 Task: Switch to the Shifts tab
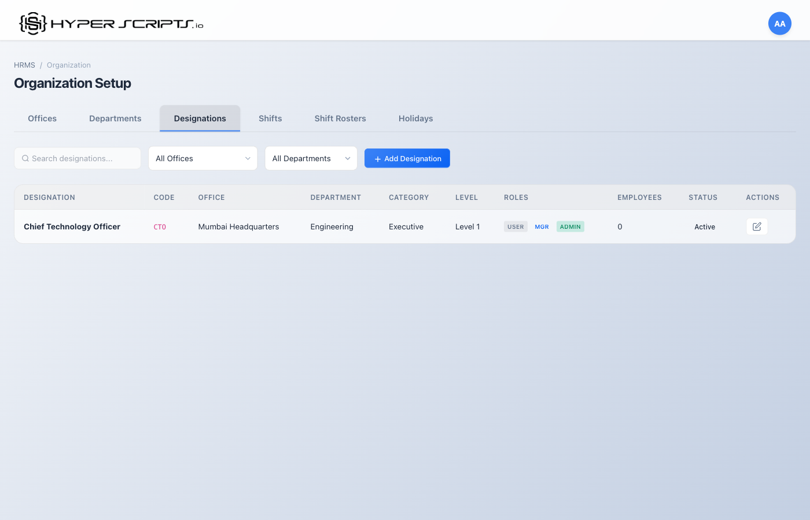270,118
